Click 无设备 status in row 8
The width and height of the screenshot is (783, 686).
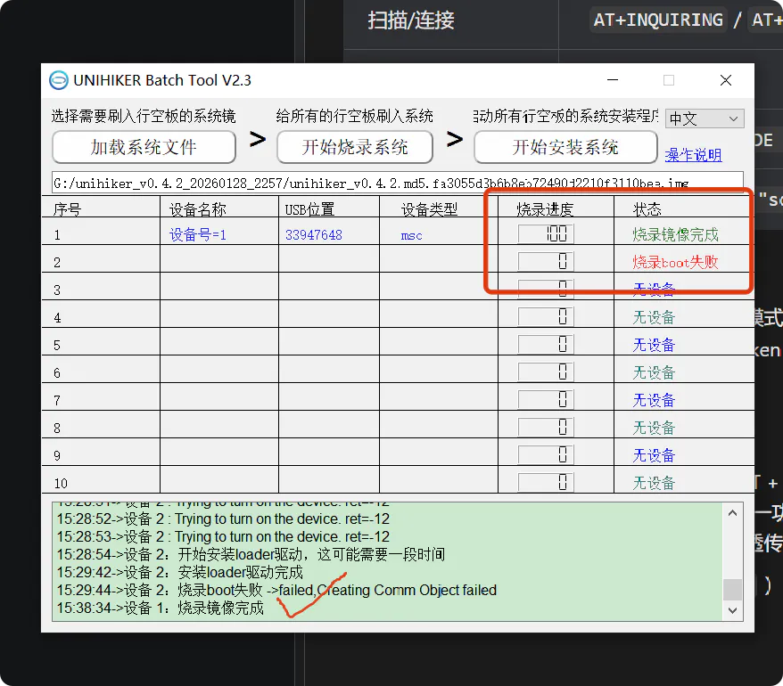[x=654, y=428]
